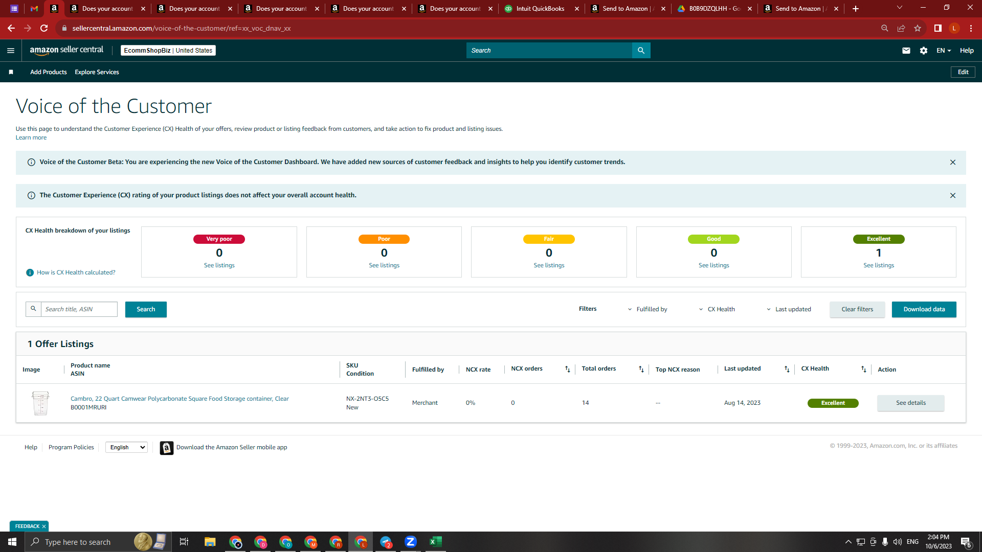Dismiss the CX rating account health banner
Viewport: 982px width, 552px height.
[953, 195]
